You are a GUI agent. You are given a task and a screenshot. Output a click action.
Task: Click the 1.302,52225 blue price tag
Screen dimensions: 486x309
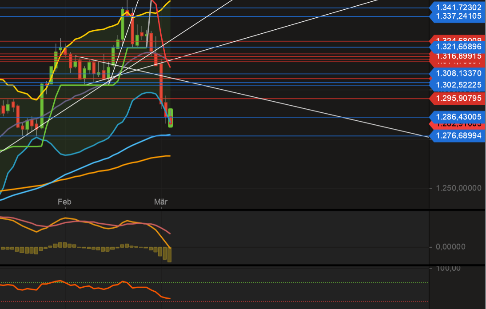(457, 84)
